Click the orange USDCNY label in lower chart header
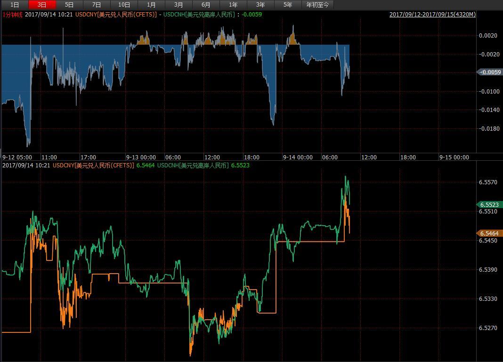The height and width of the screenshot is (362, 503). pos(93,165)
